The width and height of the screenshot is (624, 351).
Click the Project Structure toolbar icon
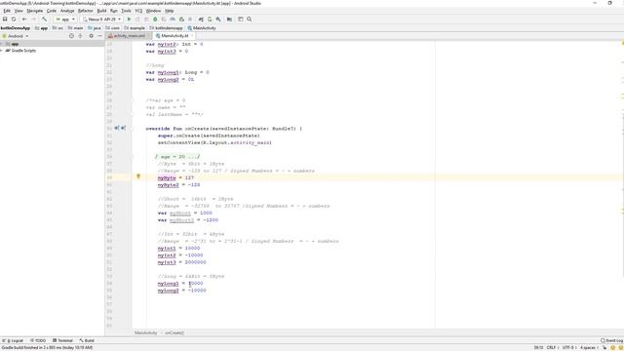click(230, 19)
